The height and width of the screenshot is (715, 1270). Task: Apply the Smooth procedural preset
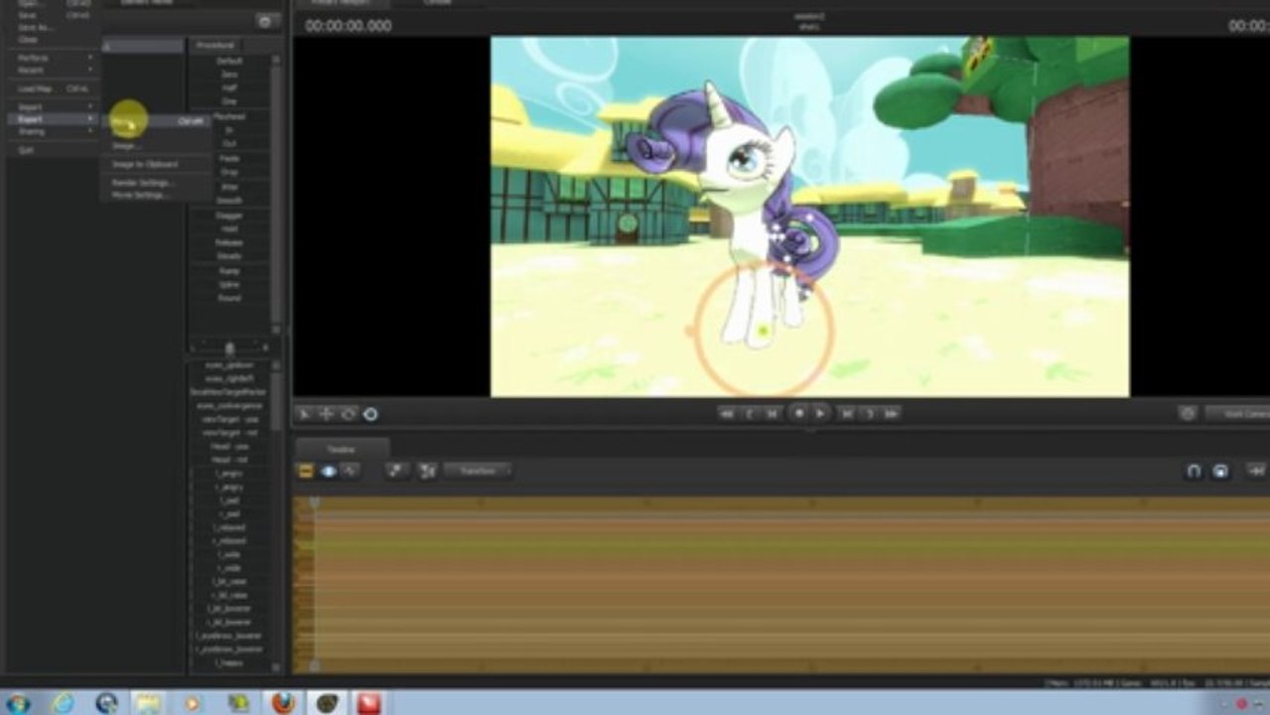(x=229, y=201)
